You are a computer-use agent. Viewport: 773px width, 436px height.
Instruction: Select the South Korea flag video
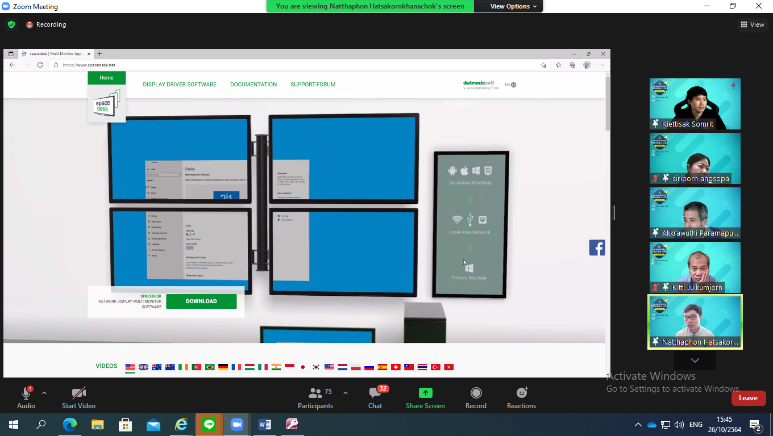pos(316,367)
